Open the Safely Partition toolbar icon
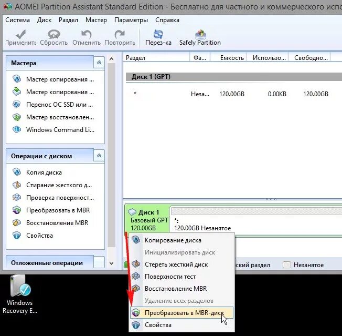This screenshot has height=336, width=342. pos(200,34)
